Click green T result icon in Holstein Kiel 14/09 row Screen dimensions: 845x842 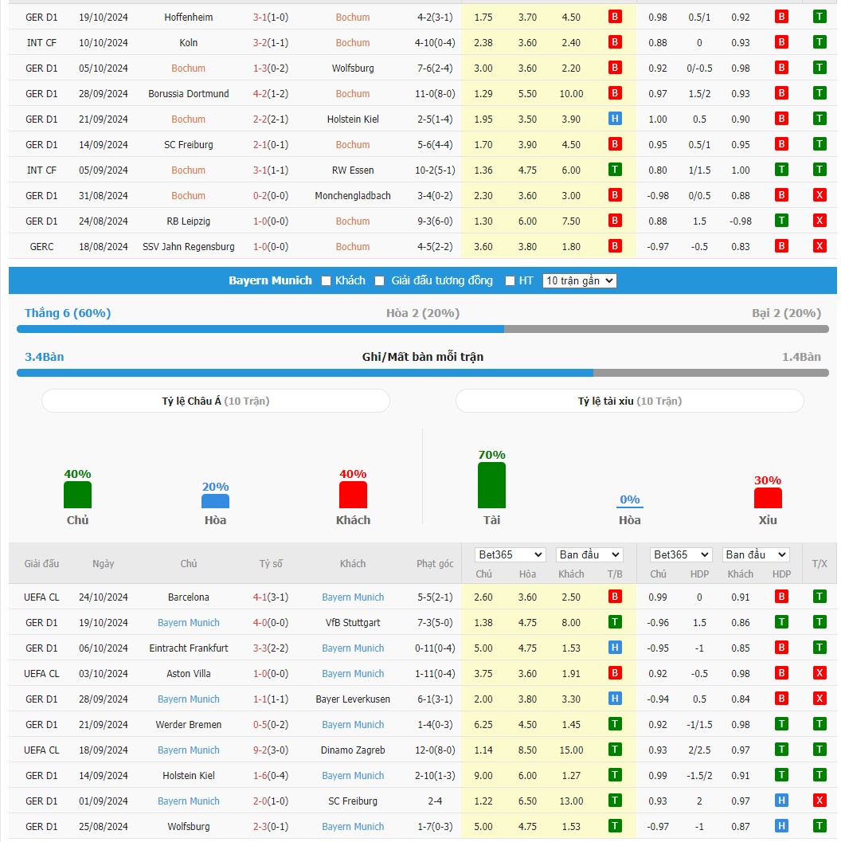[615, 774]
